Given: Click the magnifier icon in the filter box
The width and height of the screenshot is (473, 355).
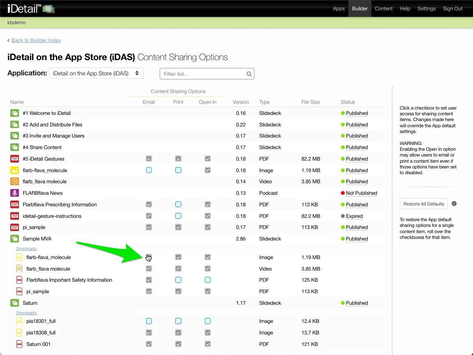Looking at the screenshot, I should pyautogui.click(x=249, y=74).
